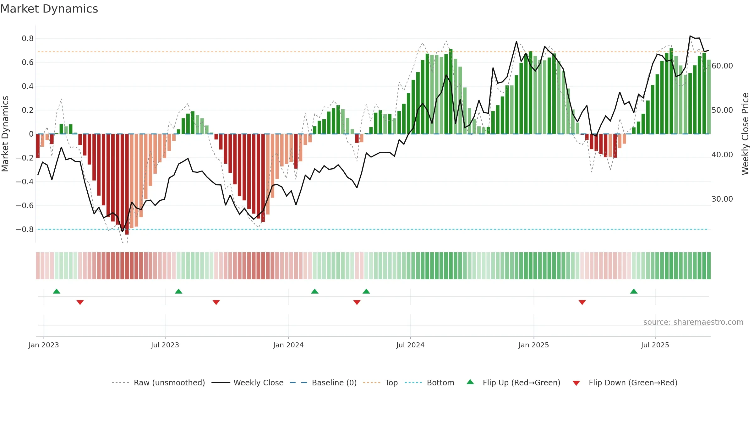The image size is (754, 424).
Task: Click the −0.8 left axis tick label
Action: point(25,230)
